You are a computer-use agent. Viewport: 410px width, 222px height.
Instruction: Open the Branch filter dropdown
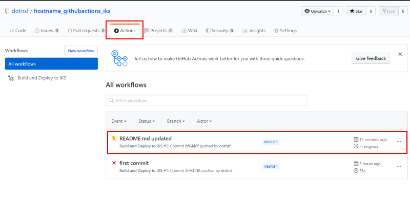pos(176,121)
